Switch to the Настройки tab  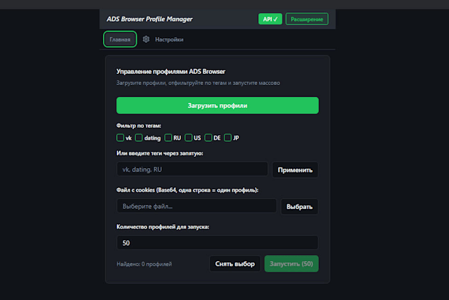169,40
